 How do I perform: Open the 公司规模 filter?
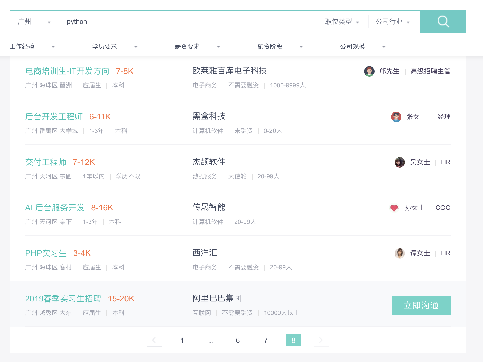(x=363, y=47)
